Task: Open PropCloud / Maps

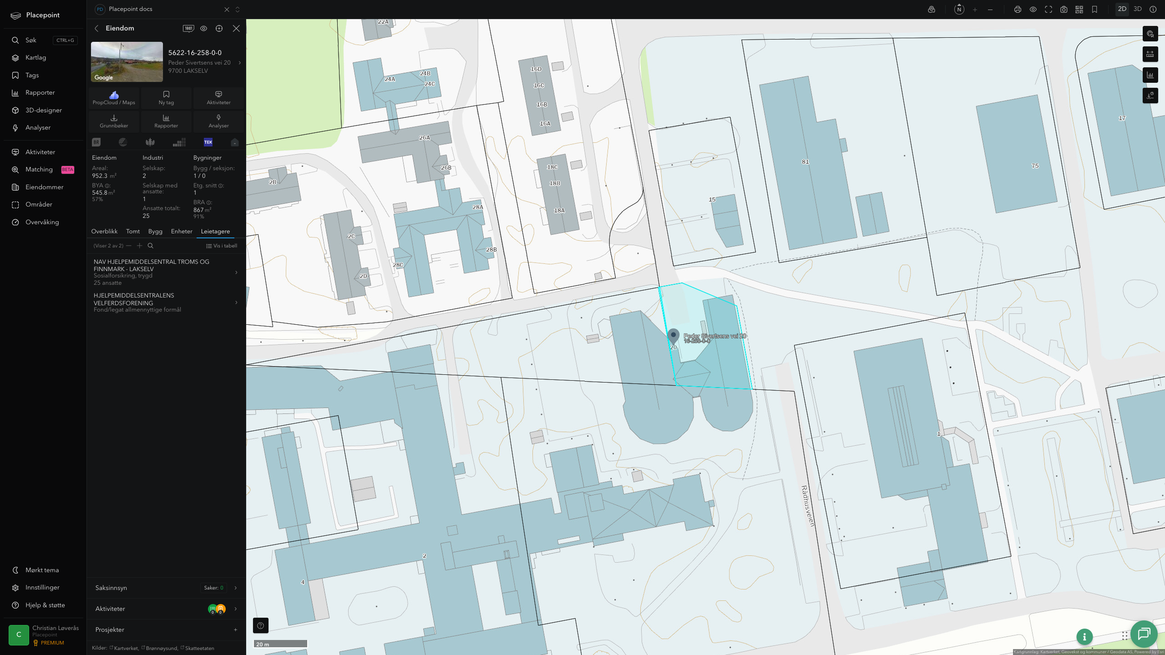Action: pyautogui.click(x=114, y=98)
